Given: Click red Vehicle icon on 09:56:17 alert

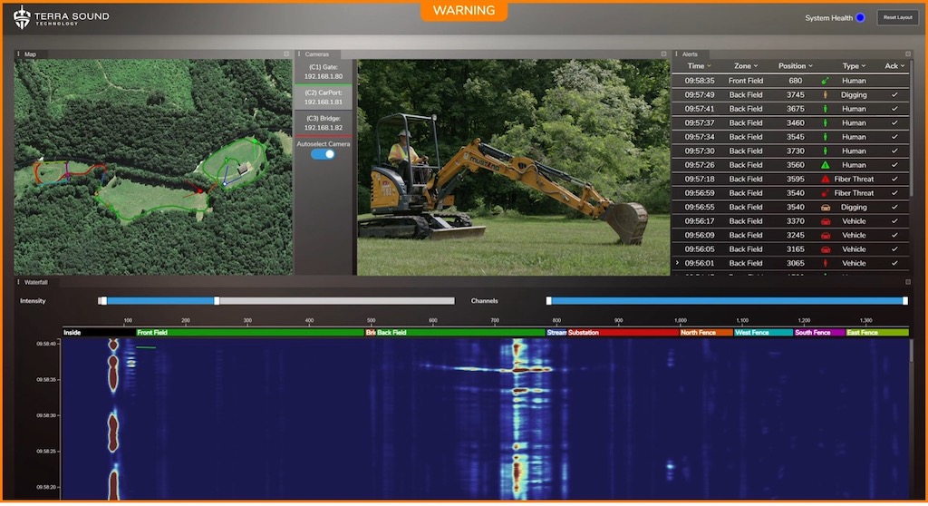Looking at the screenshot, I should point(825,221).
